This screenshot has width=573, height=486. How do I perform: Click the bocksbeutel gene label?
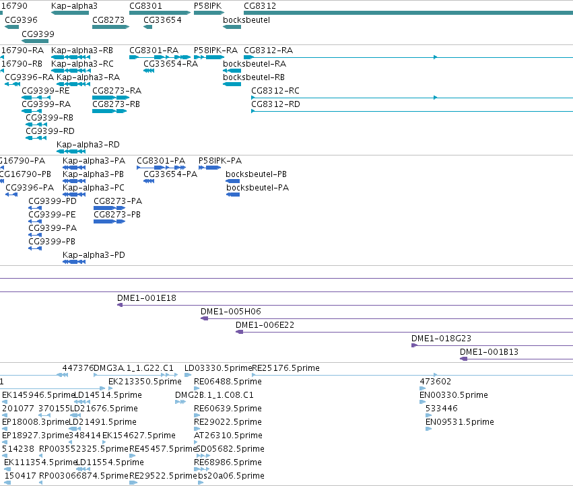point(246,20)
